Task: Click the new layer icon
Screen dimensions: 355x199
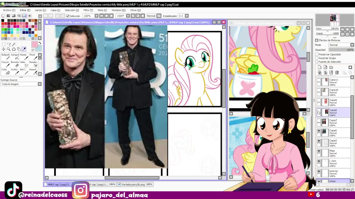Action: click(319, 67)
